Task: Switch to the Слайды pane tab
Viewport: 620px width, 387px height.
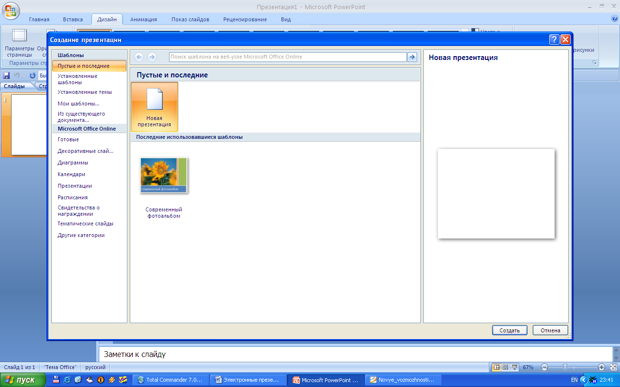Action: pyautogui.click(x=14, y=86)
